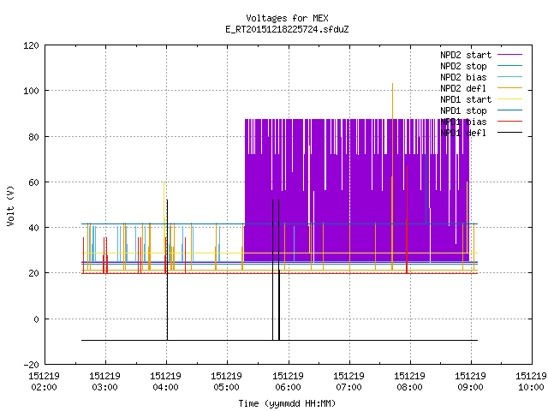548x411 pixels.
Task: Select the 'NPD1 start' legend label
Action: coord(466,99)
